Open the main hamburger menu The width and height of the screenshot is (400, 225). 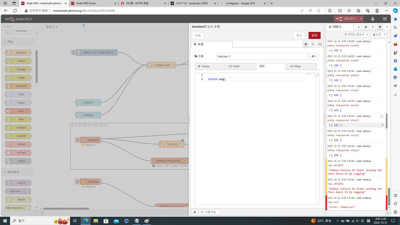click(x=385, y=18)
